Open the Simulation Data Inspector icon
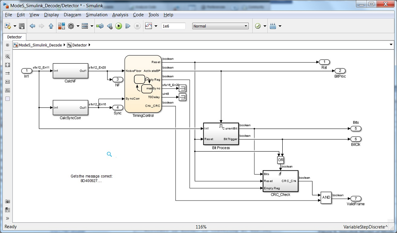Viewport: 397px width, 233px height. pyautogui.click(x=149, y=26)
